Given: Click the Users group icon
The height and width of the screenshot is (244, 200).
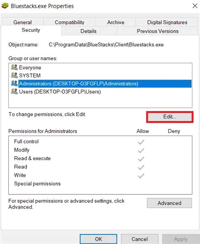Looking at the screenshot, I should point(14,91).
